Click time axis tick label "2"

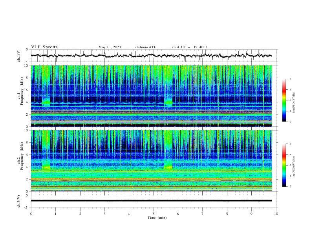[x=80, y=214]
